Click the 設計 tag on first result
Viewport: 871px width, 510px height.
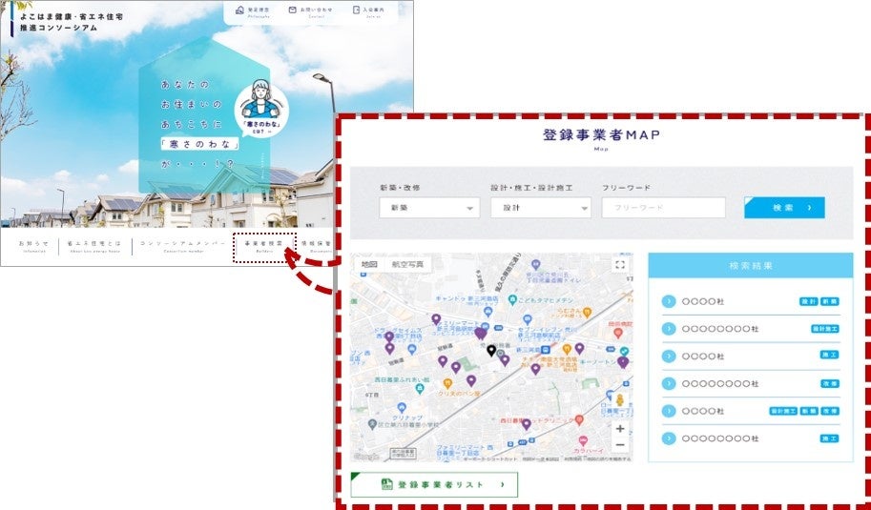[x=809, y=301]
